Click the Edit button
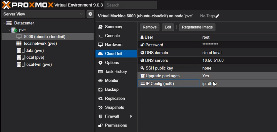 [168, 27]
